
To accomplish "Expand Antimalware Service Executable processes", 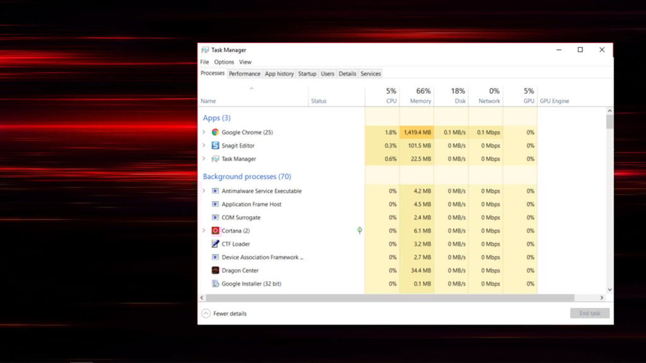I will click(204, 191).
